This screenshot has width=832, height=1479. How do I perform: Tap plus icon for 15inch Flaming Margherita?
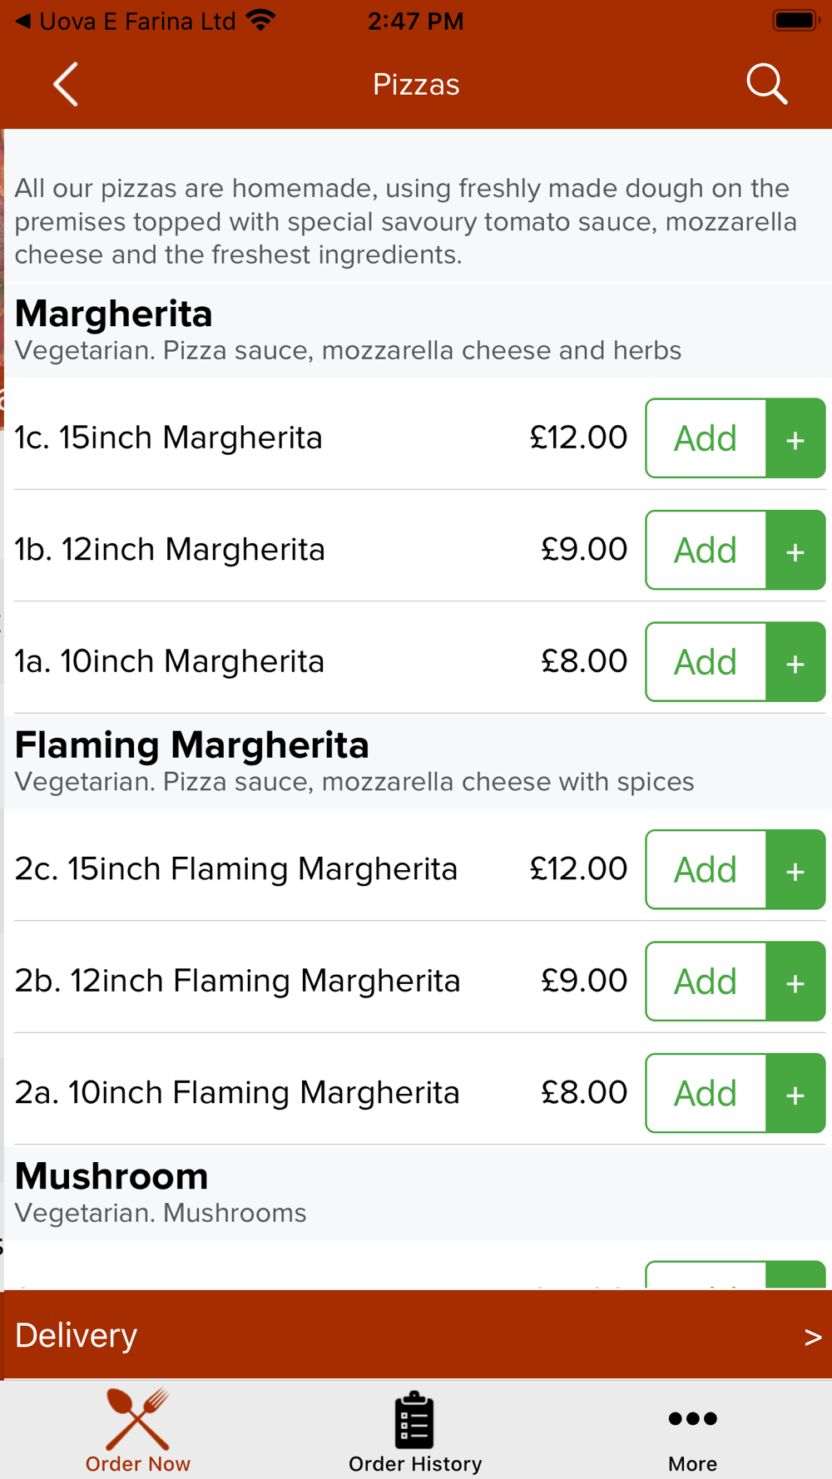tap(795, 869)
